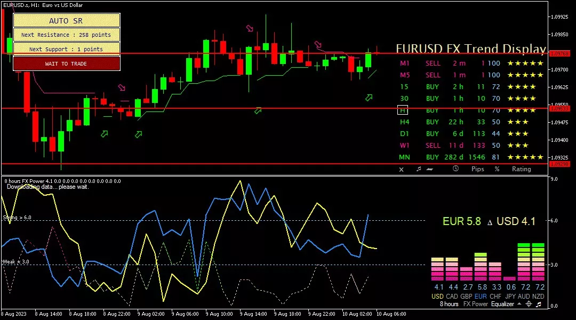Image resolution: width=576 pixels, height=320 pixels.
Task: Select AUD currency label in FX Power
Action: (524, 297)
